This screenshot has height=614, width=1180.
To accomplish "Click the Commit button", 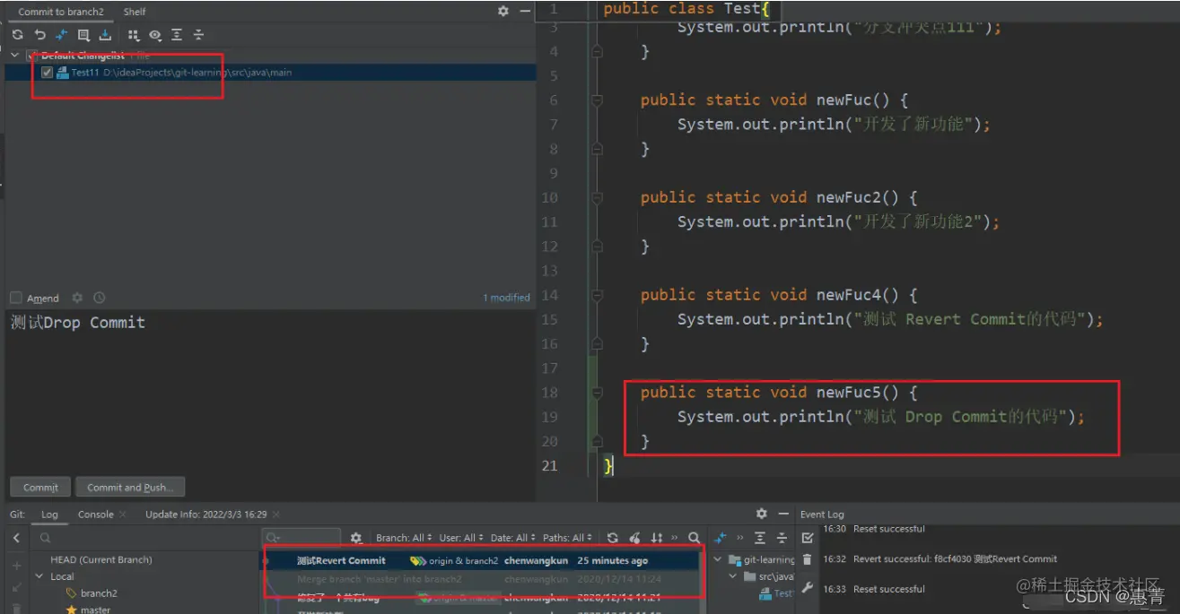I will (40, 487).
